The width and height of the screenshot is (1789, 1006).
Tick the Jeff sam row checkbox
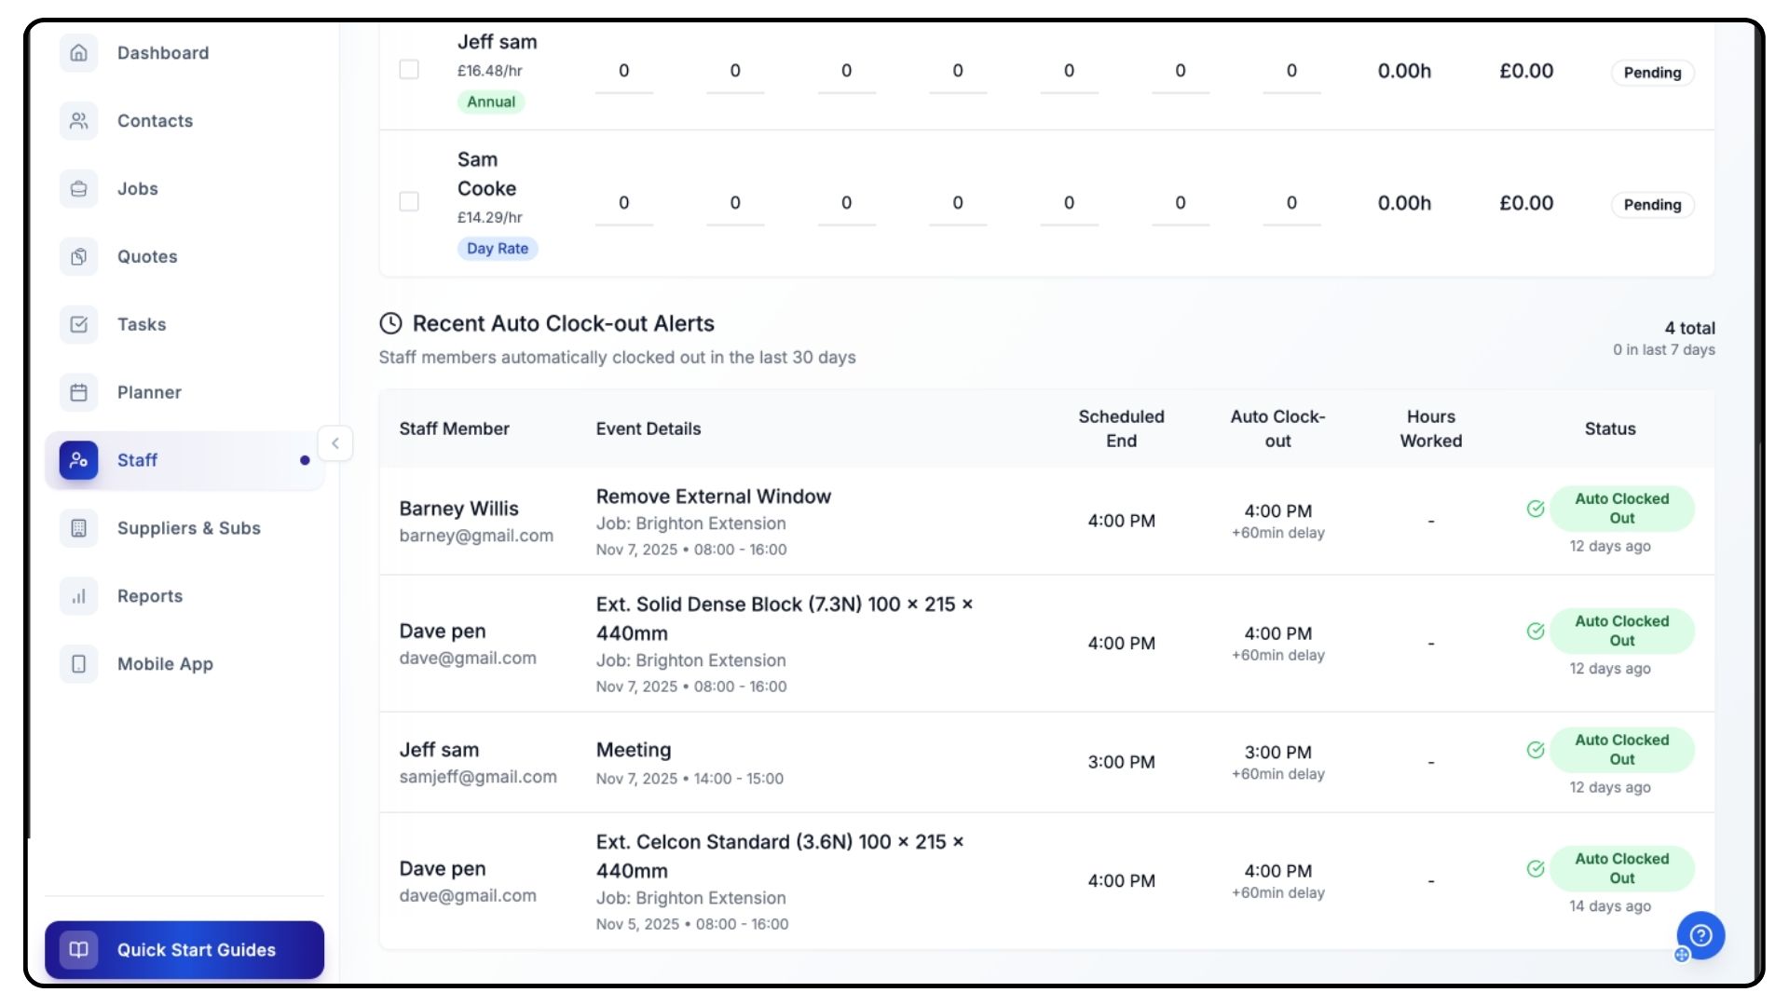click(x=409, y=70)
